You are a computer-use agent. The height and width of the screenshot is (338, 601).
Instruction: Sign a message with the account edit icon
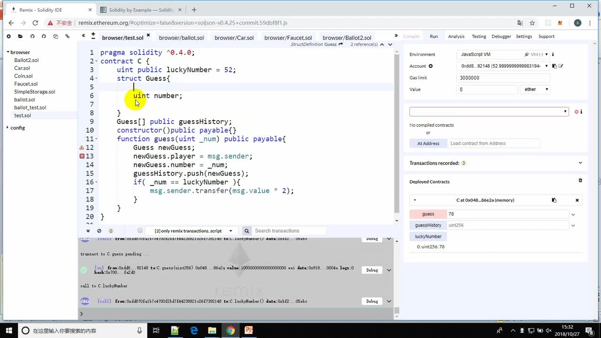click(x=561, y=66)
